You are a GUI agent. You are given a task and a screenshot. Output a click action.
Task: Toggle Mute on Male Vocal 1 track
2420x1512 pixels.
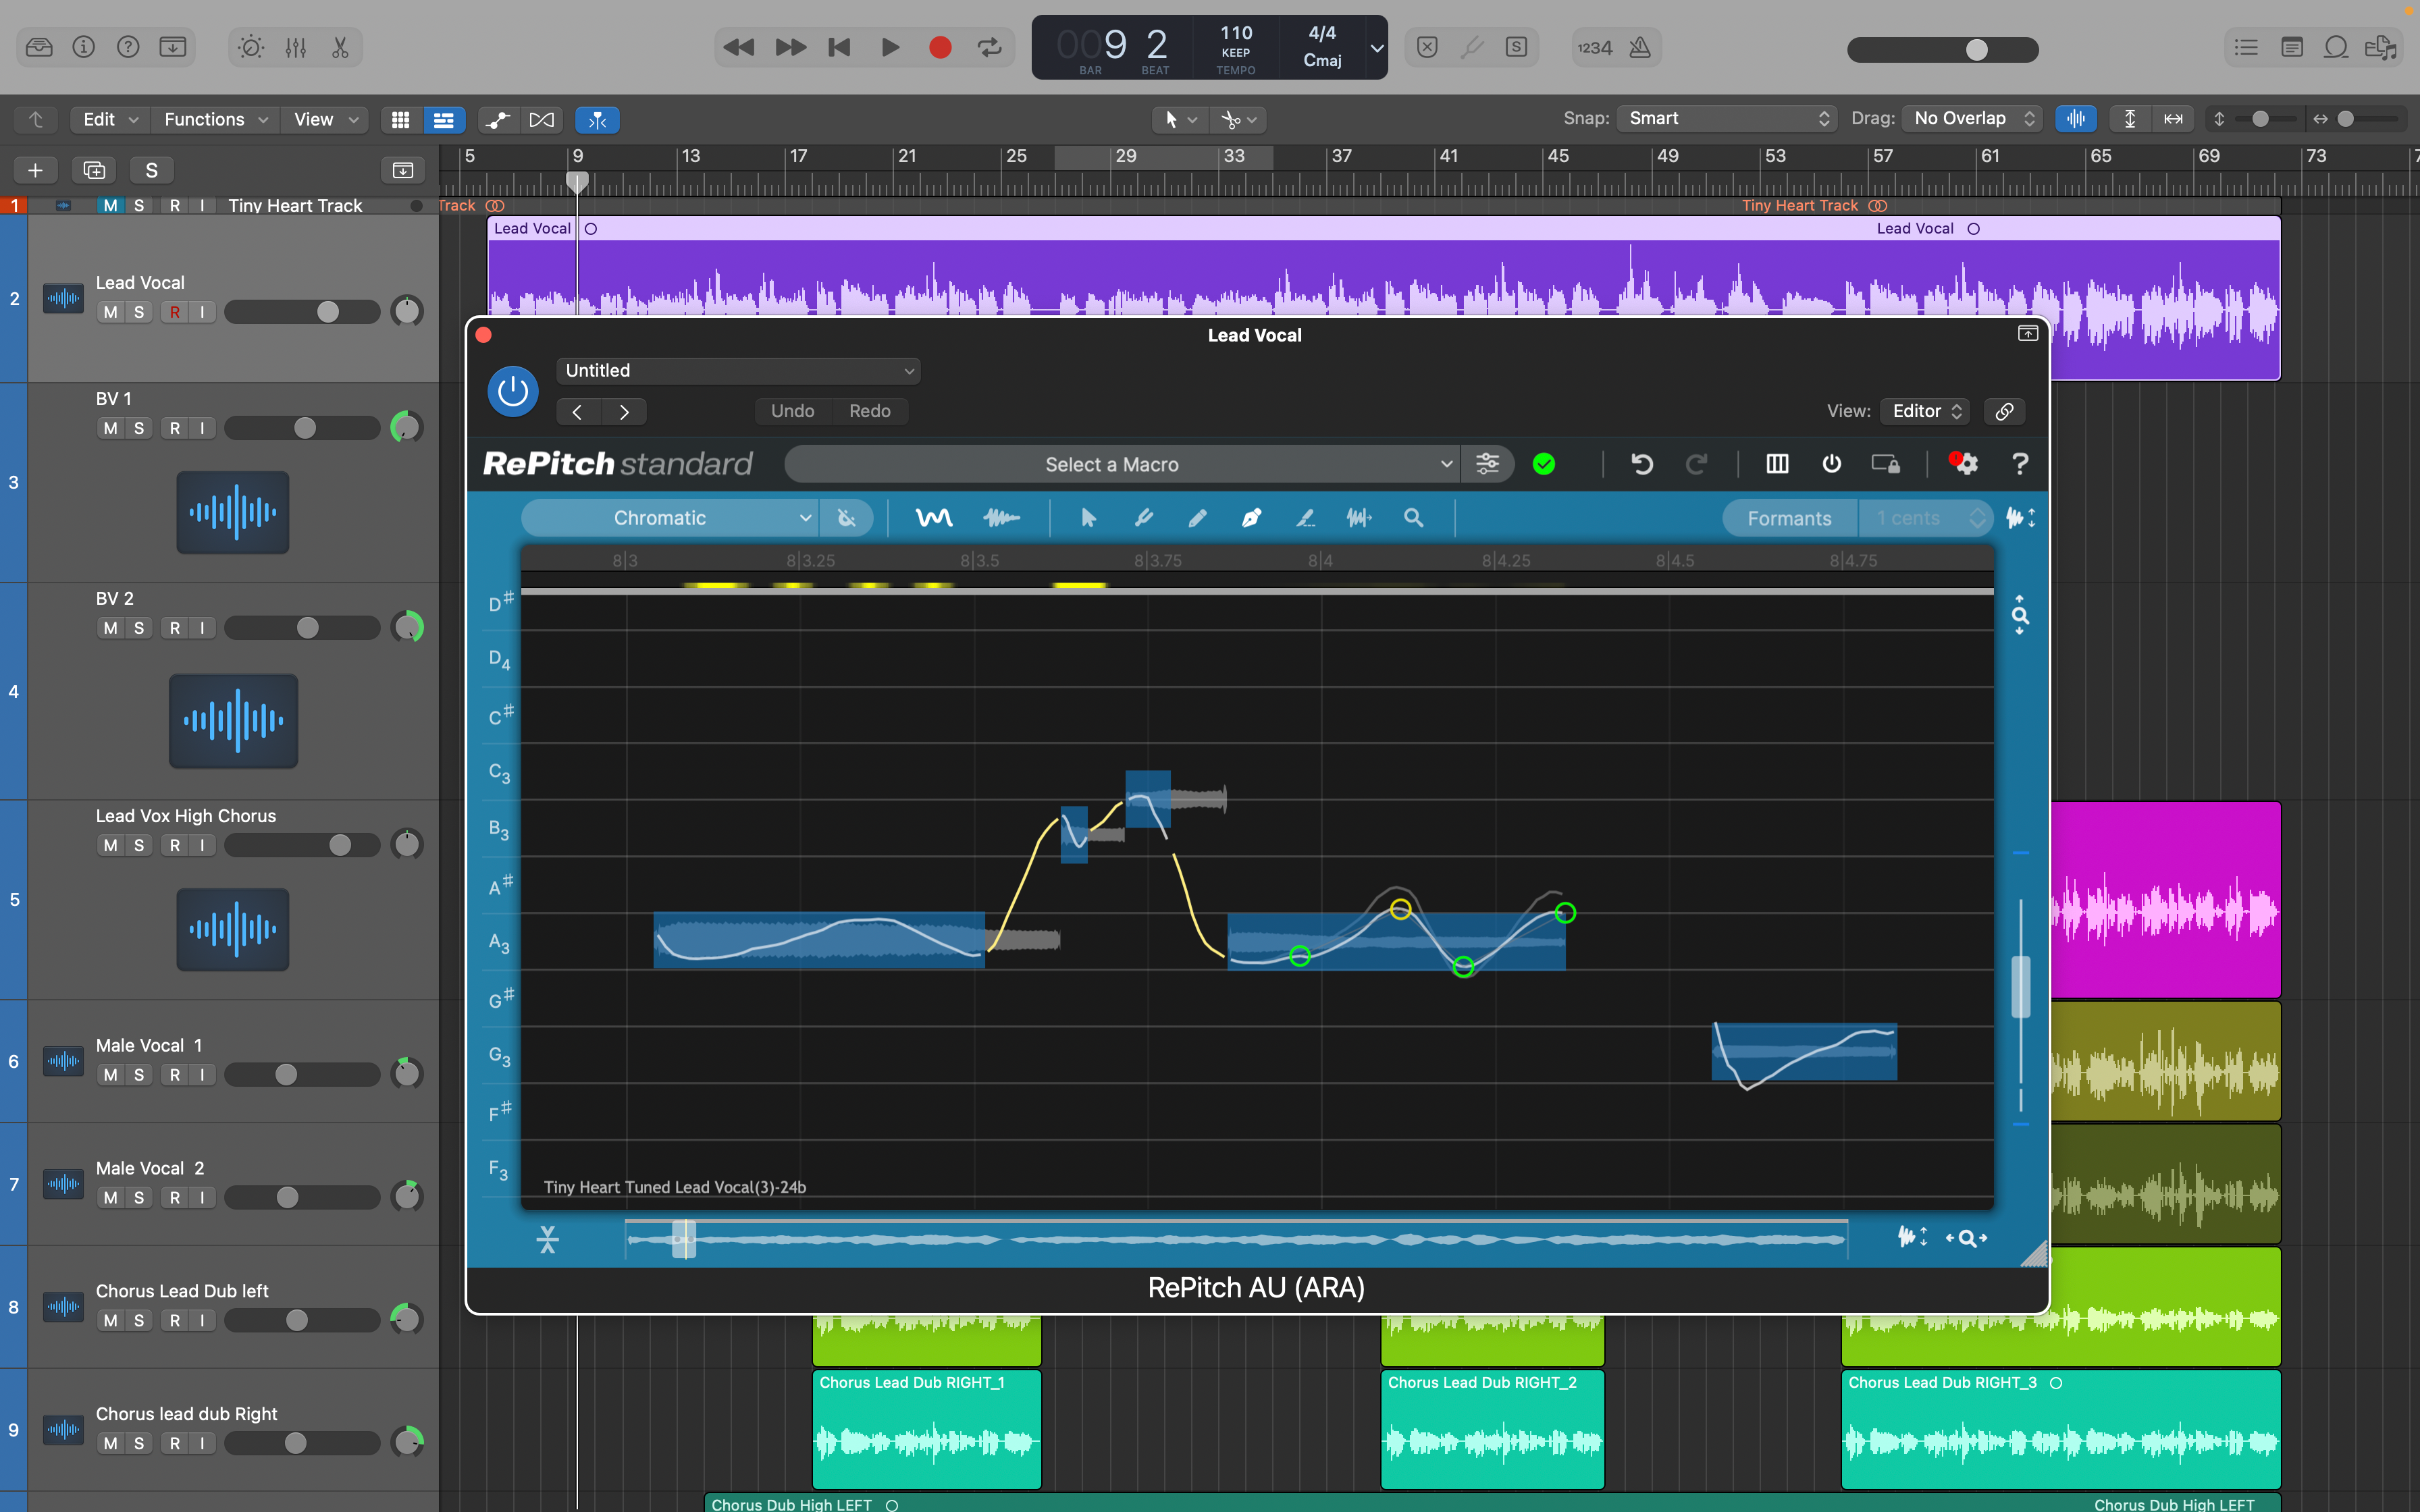(x=110, y=1073)
